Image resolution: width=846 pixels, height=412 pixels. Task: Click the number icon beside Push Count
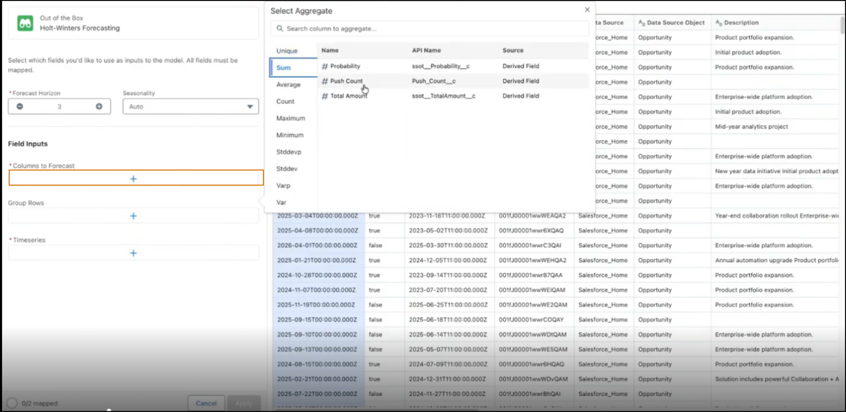pos(325,81)
